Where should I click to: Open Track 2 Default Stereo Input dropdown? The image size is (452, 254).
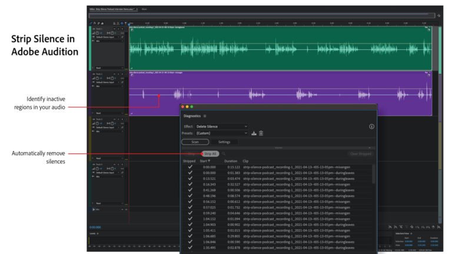click(108, 82)
